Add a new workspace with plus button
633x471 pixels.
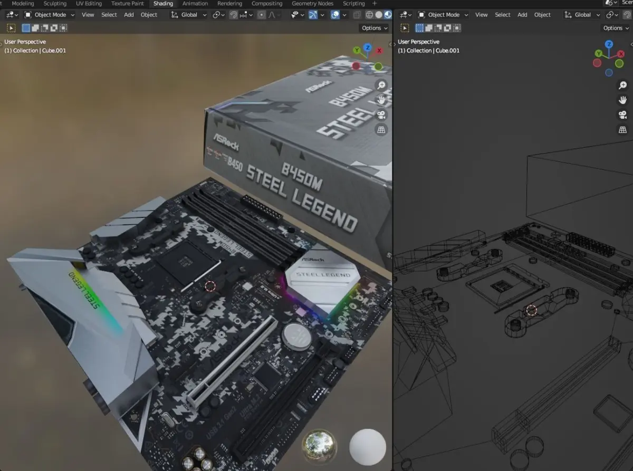tap(375, 4)
